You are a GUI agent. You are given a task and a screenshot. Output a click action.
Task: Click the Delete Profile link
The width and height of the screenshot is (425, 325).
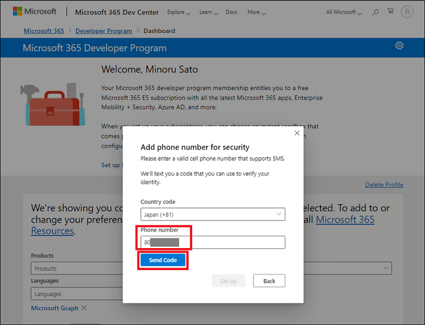tap(384, 185)
